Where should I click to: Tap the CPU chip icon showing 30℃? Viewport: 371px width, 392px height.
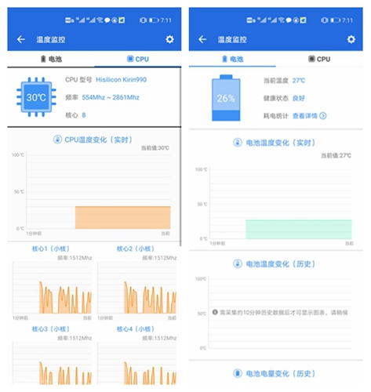click(36, 97)
